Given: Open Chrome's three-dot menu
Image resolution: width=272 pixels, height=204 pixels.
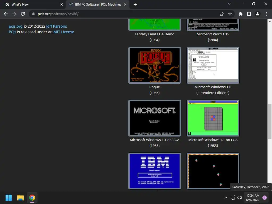Looking at the screenshot, I should click(266, 14).
